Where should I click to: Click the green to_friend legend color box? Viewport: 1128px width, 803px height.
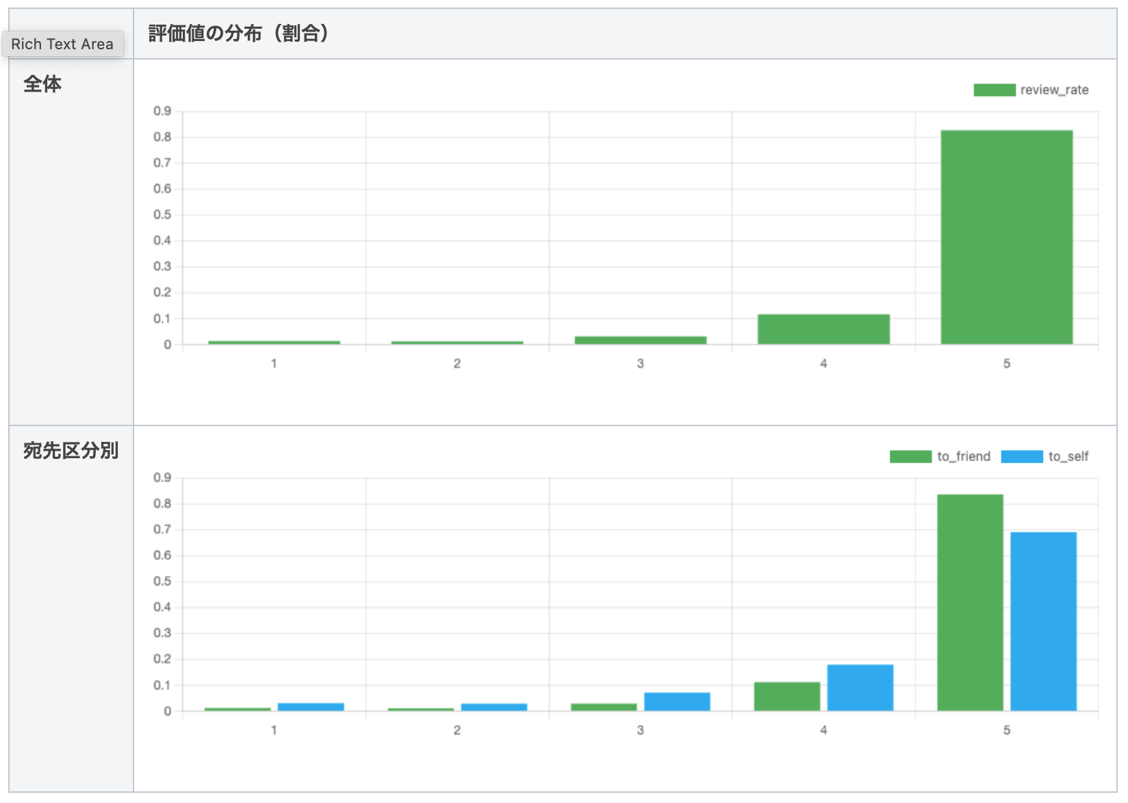[910, 456]
